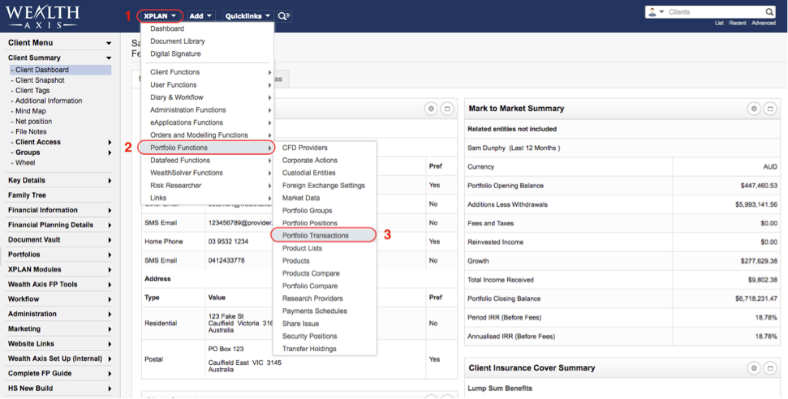Select Corporate Actions in submenu

(310, 160)
